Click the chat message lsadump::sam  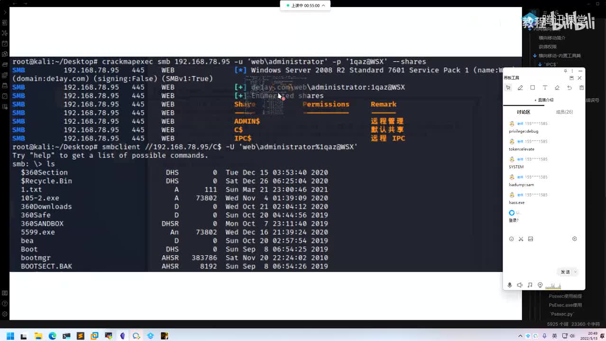[521, 185]
